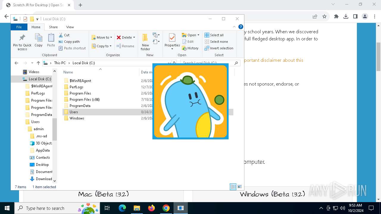381x214 pixels.
Task: Go back in File Explorer
Action: (x=16, y=63)
